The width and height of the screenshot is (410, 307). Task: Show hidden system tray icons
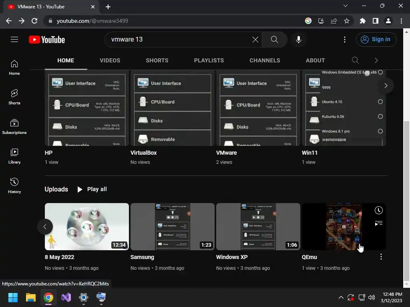tap(341, 297)
